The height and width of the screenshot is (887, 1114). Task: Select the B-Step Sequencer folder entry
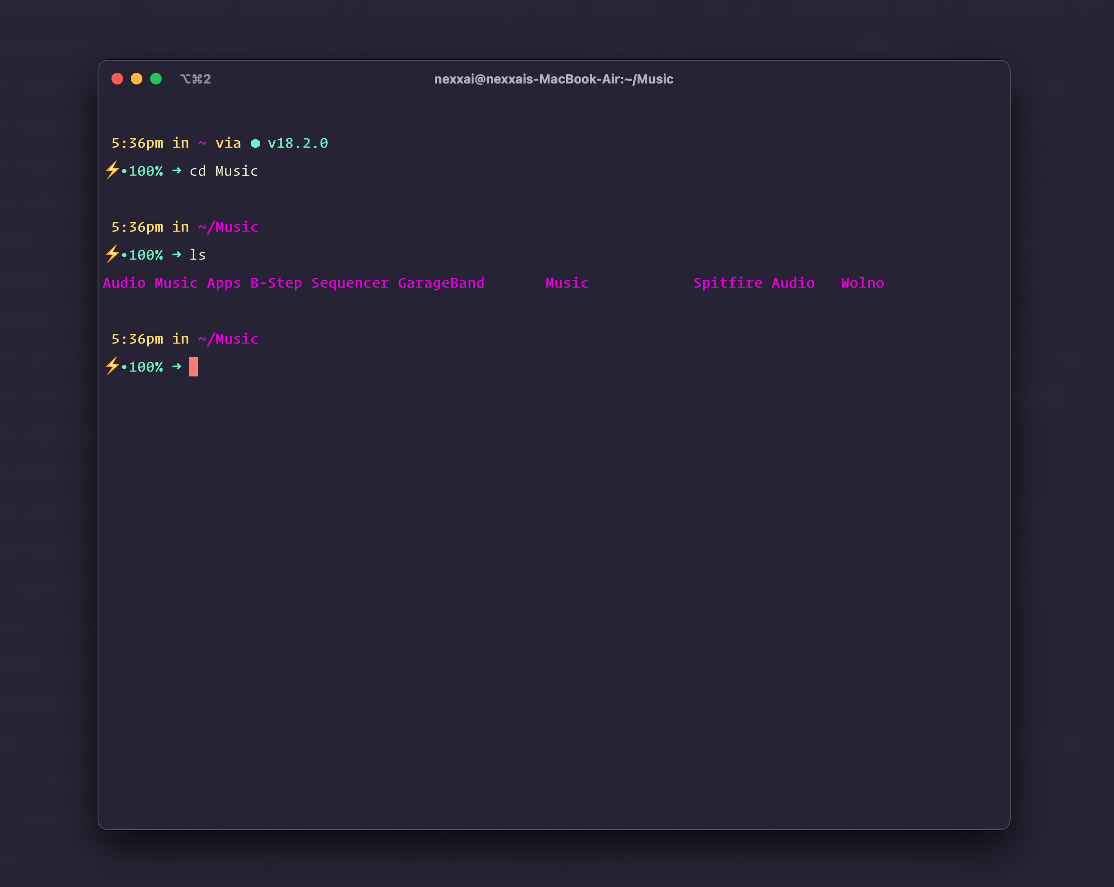(320, 283)
